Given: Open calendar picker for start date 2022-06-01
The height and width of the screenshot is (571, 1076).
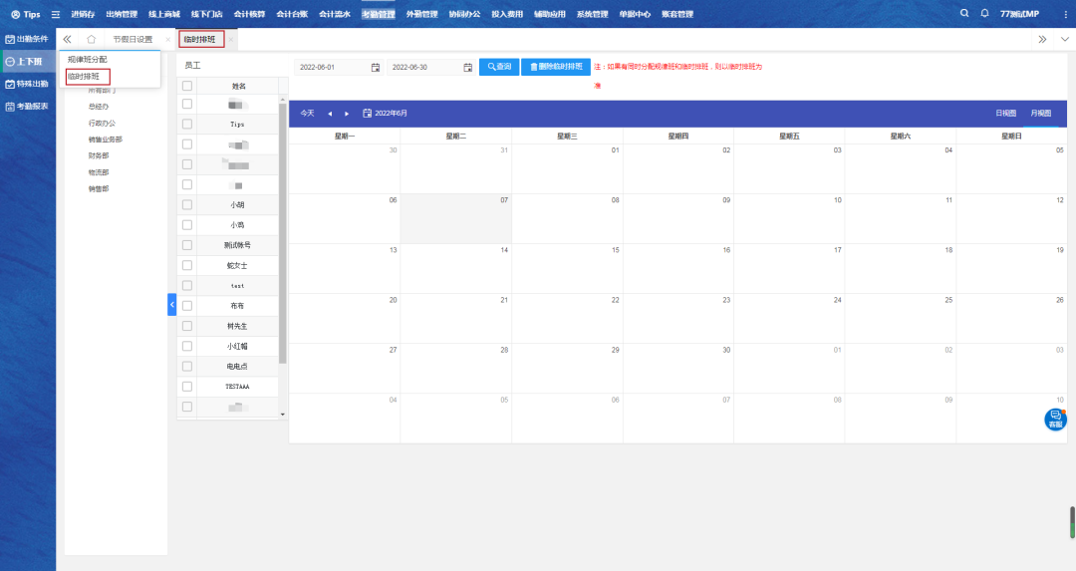Looking at the screenshot, I should (x=376, y=68).
